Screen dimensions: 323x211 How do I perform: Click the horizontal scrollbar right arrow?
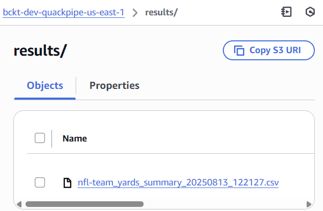tap(309, 204)
